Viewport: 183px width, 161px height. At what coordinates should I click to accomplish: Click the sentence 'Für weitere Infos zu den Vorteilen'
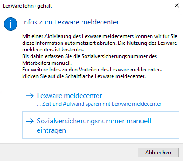click(92, 73)
